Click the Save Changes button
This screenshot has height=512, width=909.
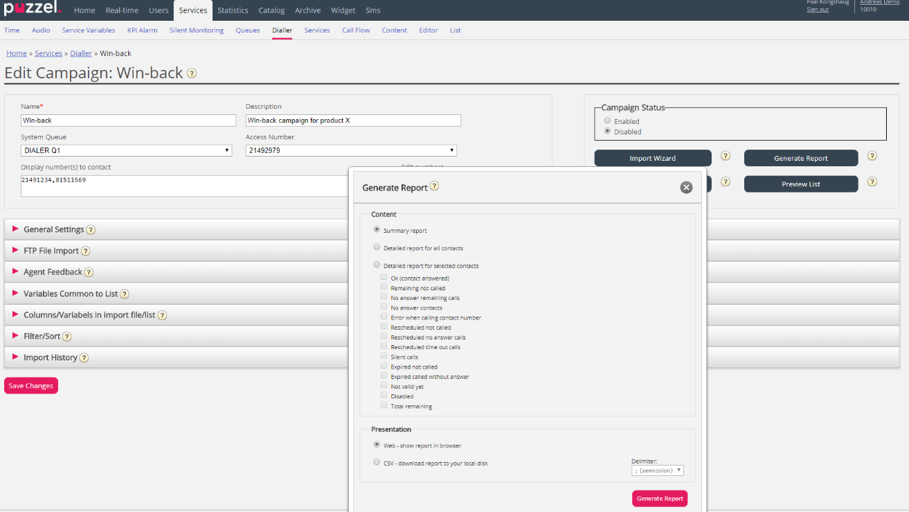pyautogui.click(x=30, y=386)
